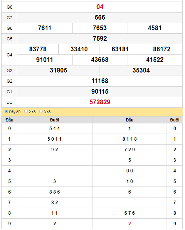Click G4 number 41522
Image resolution: width=185 pixels, height=230 pixels.
(155, 60)
